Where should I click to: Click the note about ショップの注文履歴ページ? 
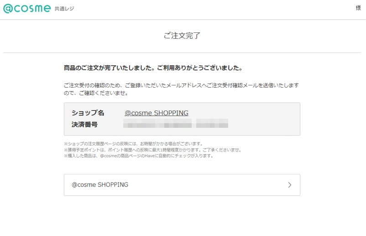coord(134,143)
